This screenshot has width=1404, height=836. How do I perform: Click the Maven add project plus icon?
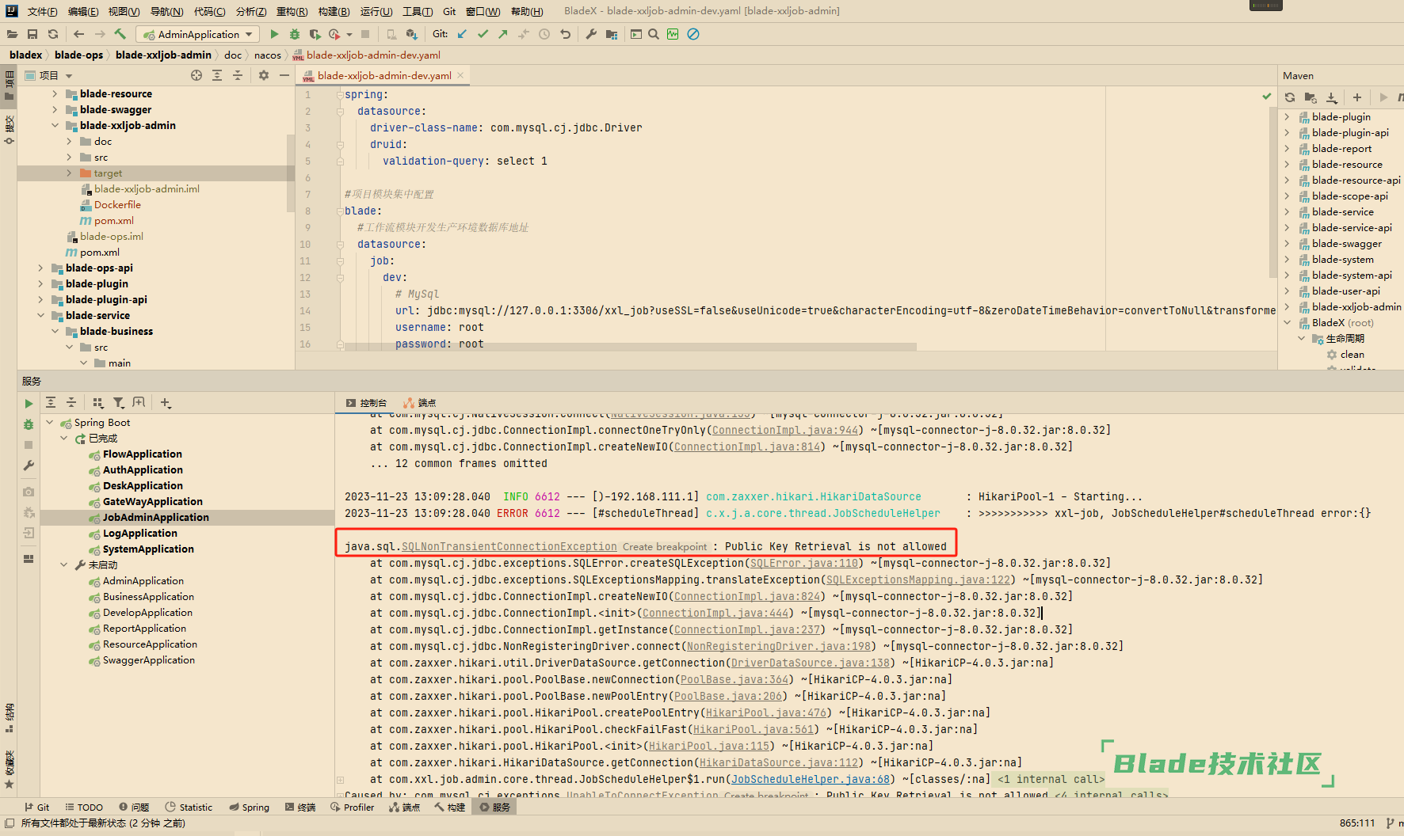click(1357, 97)
